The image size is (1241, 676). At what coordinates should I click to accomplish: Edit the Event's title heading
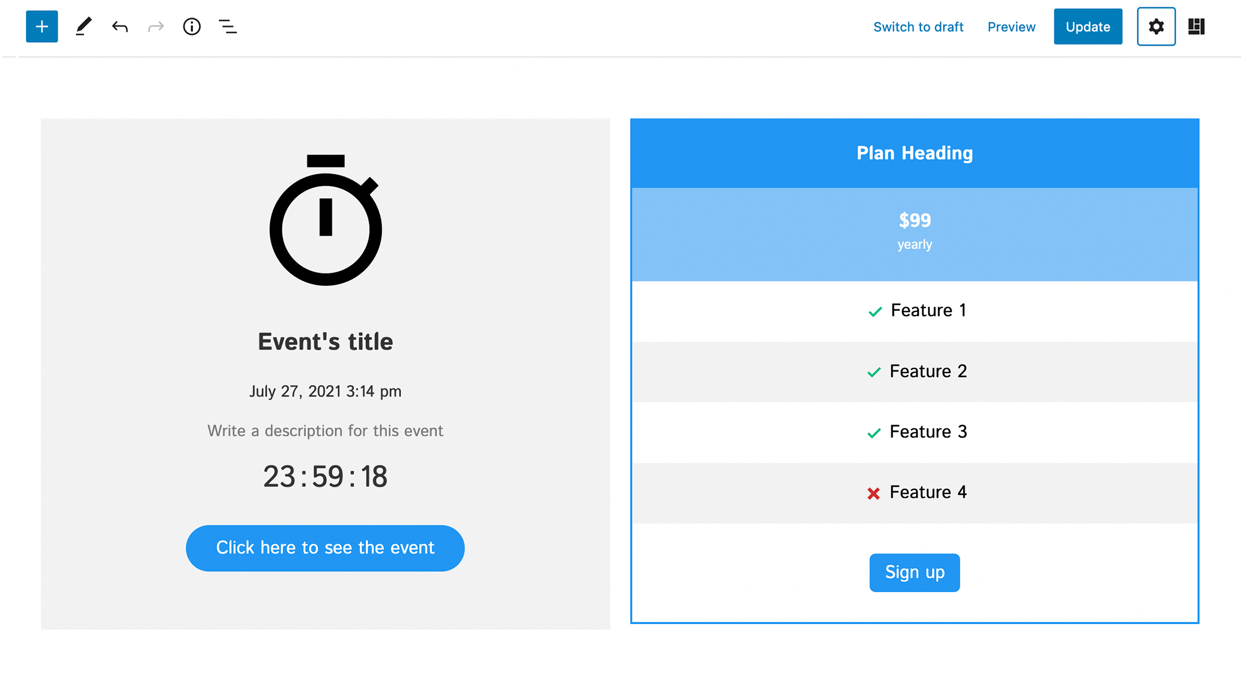click(325, 342)
